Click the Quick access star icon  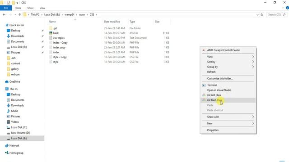7,25
